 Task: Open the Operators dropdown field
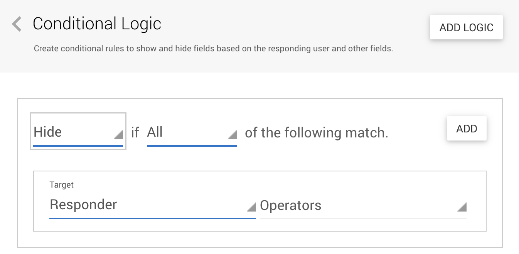click(x=363, y=205)
